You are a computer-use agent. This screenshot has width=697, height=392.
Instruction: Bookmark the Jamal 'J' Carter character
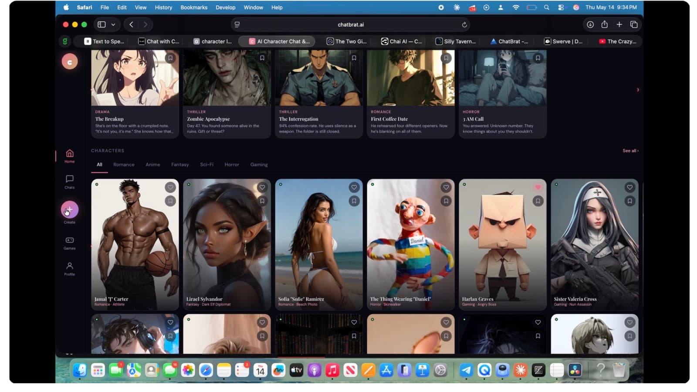pos(170,201)
